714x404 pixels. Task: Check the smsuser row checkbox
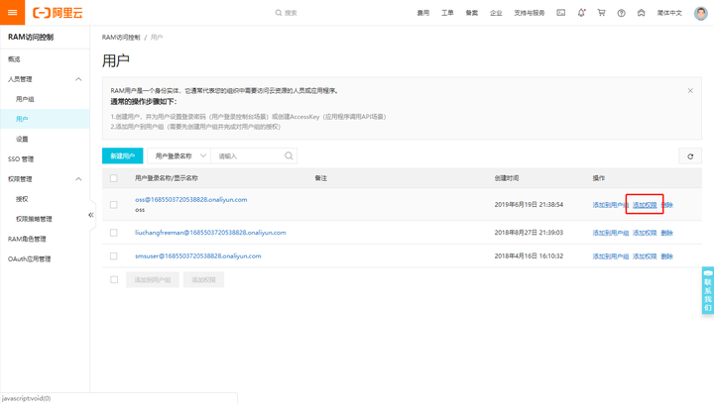tap(114, 256)
